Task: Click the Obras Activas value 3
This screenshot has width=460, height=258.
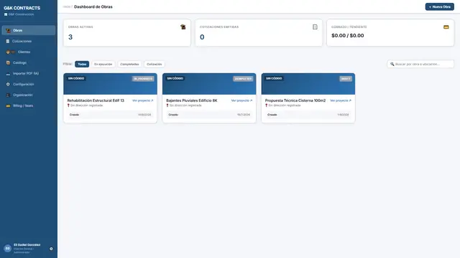Action: click(x=70, y=37)
